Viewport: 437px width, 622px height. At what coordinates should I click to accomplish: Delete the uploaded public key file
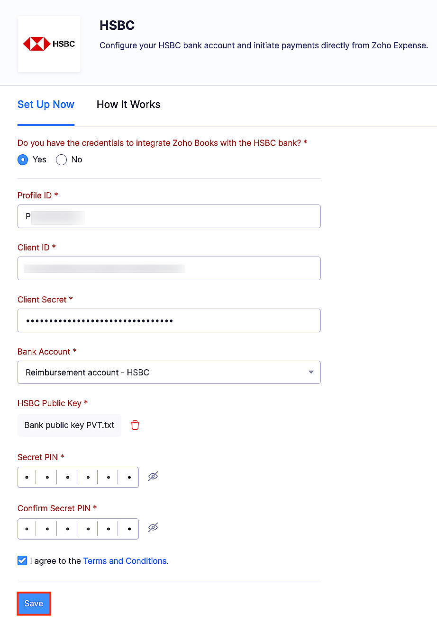[135, 425]
